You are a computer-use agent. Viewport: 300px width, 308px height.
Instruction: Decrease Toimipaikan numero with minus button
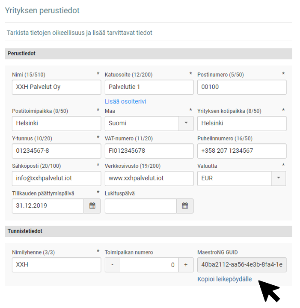(113, 265)
